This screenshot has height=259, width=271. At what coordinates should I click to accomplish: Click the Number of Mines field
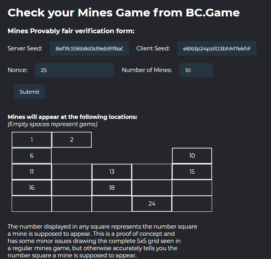[196, 70]
